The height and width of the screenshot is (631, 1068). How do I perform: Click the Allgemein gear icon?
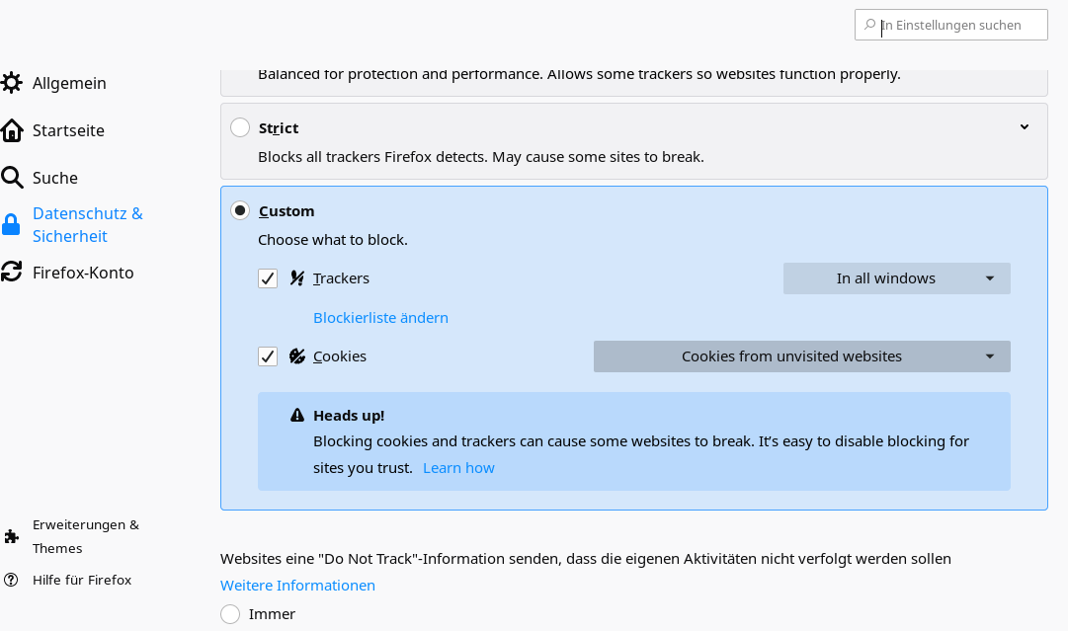[12, 83]
